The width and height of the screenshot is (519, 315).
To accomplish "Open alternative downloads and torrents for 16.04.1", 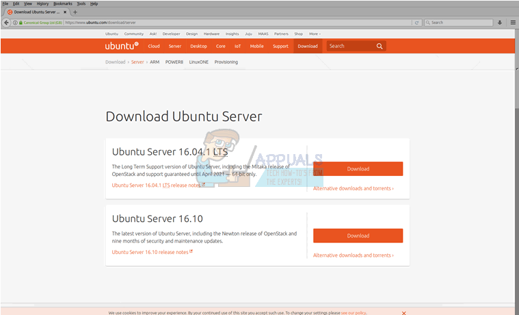I will [353, 188].
